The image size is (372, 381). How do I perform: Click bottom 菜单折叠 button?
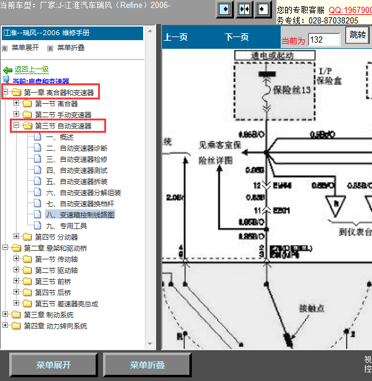click(147, 365)
